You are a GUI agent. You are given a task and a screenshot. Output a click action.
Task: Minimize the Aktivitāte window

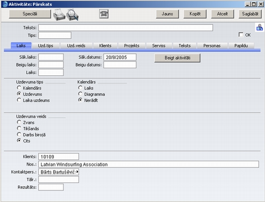pyautogui.click(x=247, y=4)
